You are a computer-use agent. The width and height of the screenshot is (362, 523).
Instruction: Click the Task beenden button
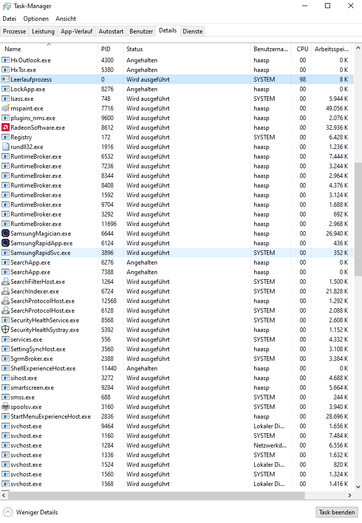tap(337, 512)
